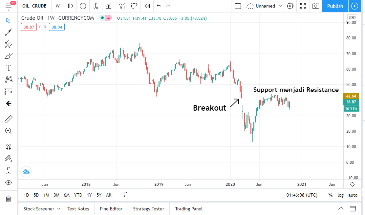This screenshot has width=365, height=215.
Task: Hide all drawings with the eye icon
Action: pyautogui.click(x=9, y=183)
